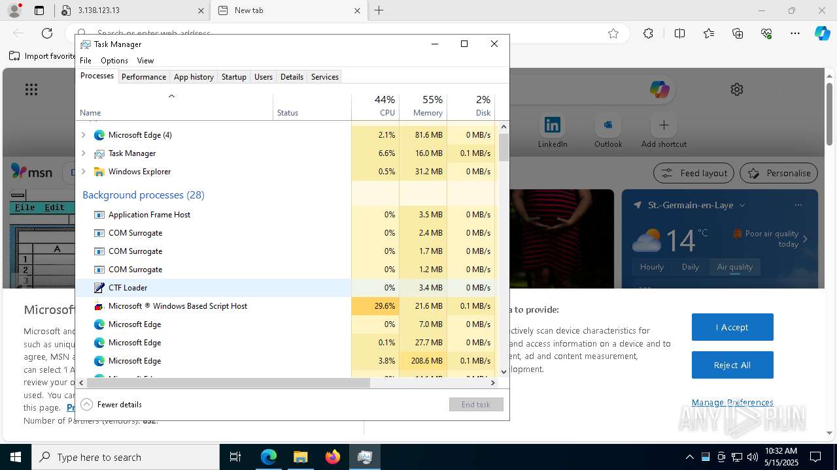The width and height of the screenshot is (837, 470).
Task: Open Copilot sidebar in Edge
Action: 822,33
